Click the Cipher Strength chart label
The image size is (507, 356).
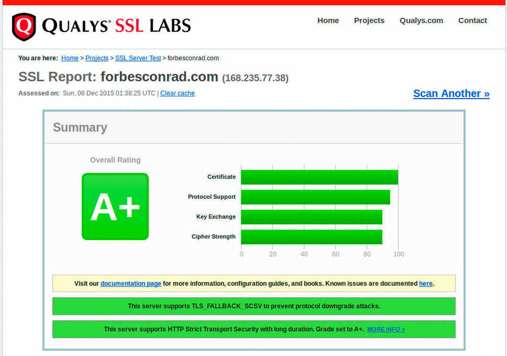coord(213,237)
